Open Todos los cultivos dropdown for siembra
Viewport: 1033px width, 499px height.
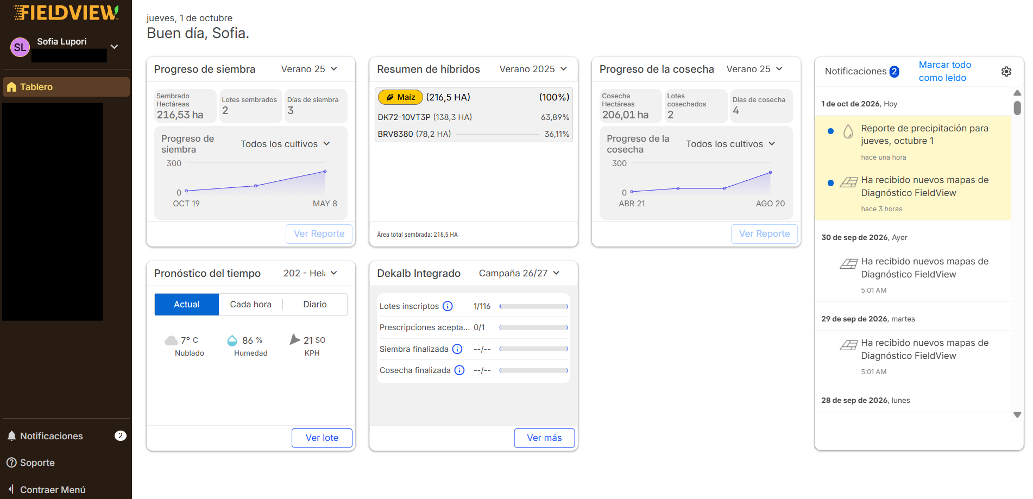[285, 144]
